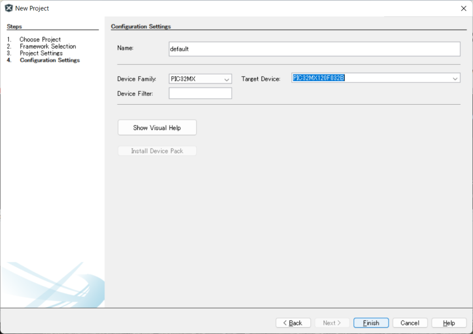
Task: Select the Project Settings step
Action: [41, 54]
